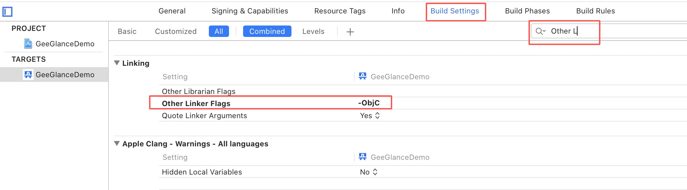Open Quote Linker Arguments Yes dropdown
This screenshot has height=190, width=687.
pos(370,116)
